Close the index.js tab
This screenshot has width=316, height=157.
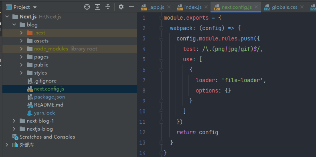[206, 7]
